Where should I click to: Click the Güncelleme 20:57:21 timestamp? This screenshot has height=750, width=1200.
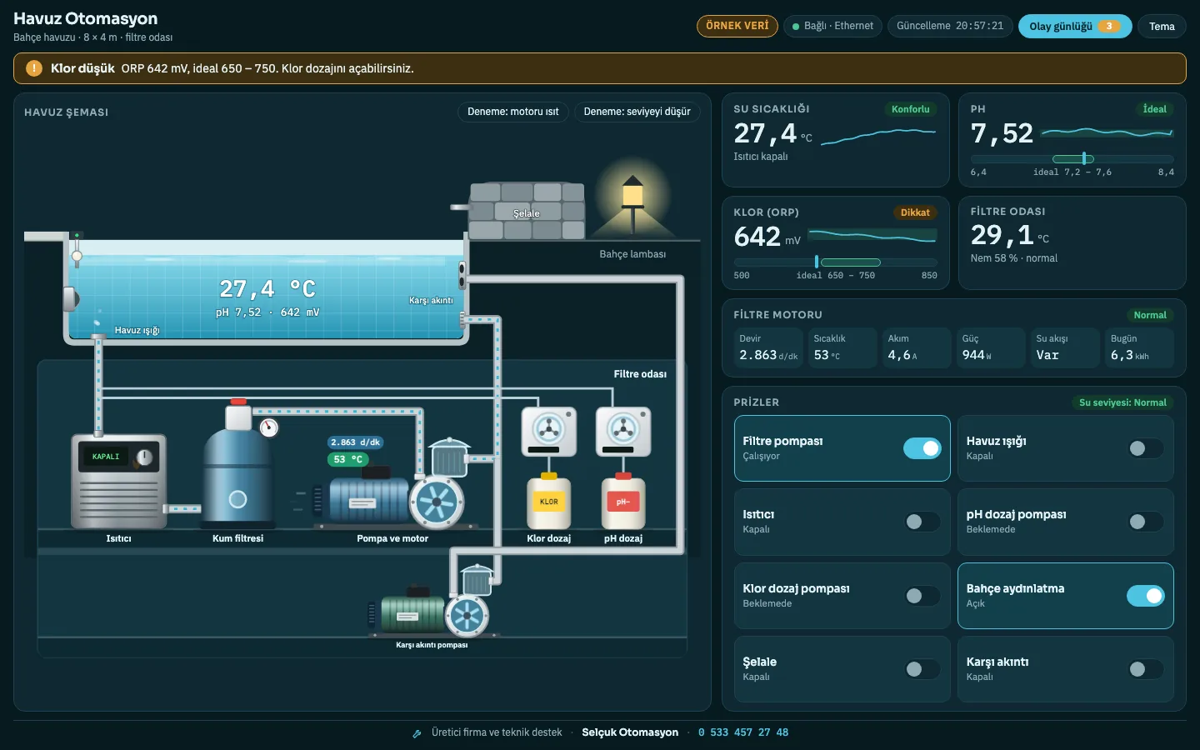click(x=950, y=26)
